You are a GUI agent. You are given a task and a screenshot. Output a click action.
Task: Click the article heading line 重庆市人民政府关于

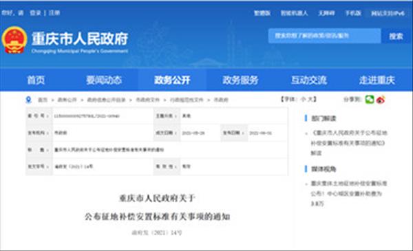point(157,198)
